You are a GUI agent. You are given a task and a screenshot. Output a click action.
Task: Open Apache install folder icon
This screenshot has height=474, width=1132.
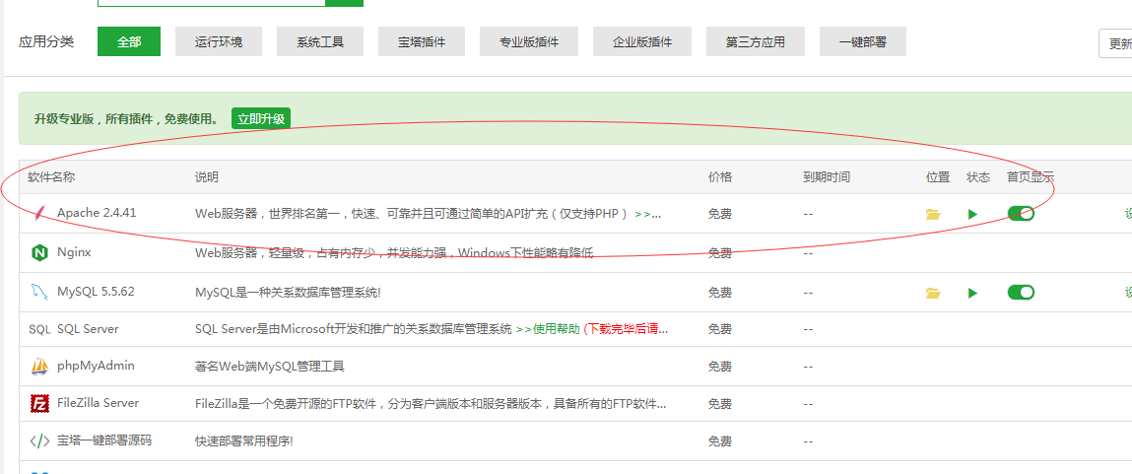(933, 214)
